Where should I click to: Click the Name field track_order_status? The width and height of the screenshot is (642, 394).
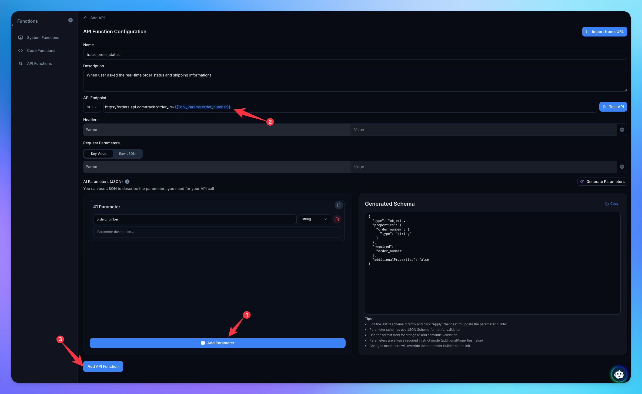pyautogui.click(x=355, y=54)
